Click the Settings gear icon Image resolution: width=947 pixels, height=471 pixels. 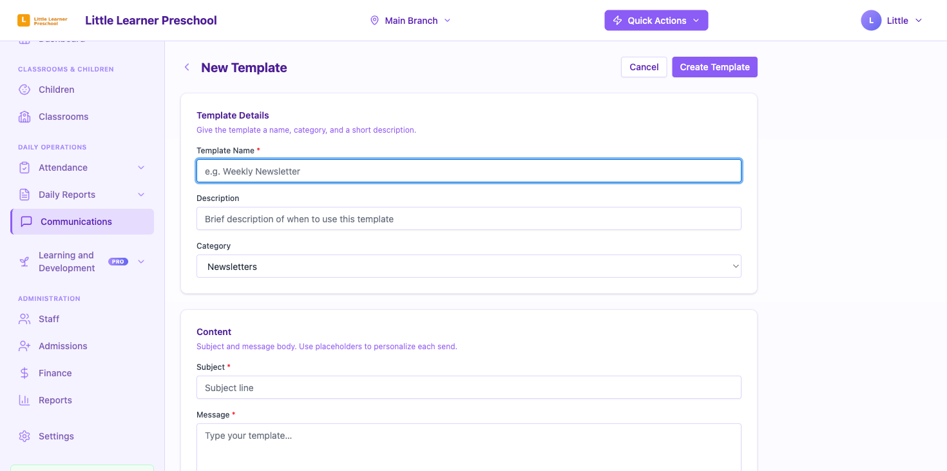pyautogui.click(x=24, y=436)
